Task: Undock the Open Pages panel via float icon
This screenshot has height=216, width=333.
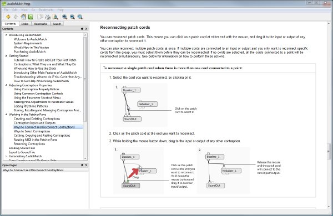Action: click(x=82, y=165)
